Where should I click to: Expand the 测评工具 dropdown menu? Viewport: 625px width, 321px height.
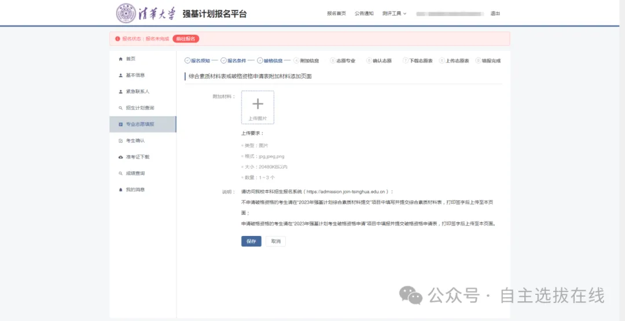pyautogui.click(x=394, y=13)
